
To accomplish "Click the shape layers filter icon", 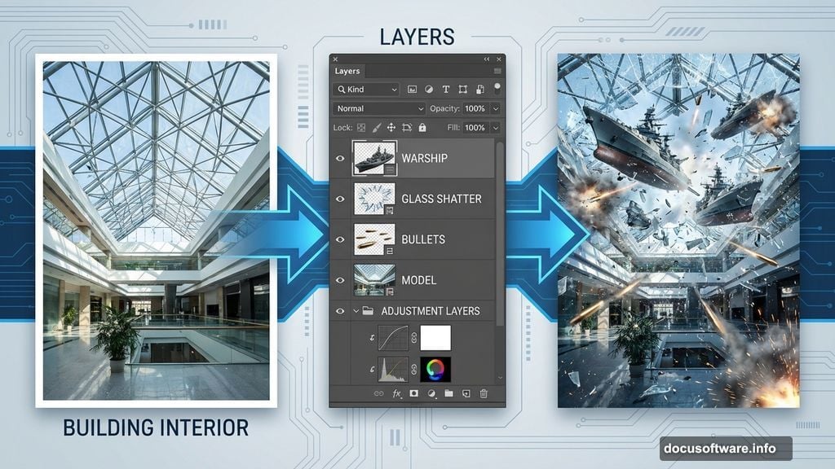I will (464, 90).
